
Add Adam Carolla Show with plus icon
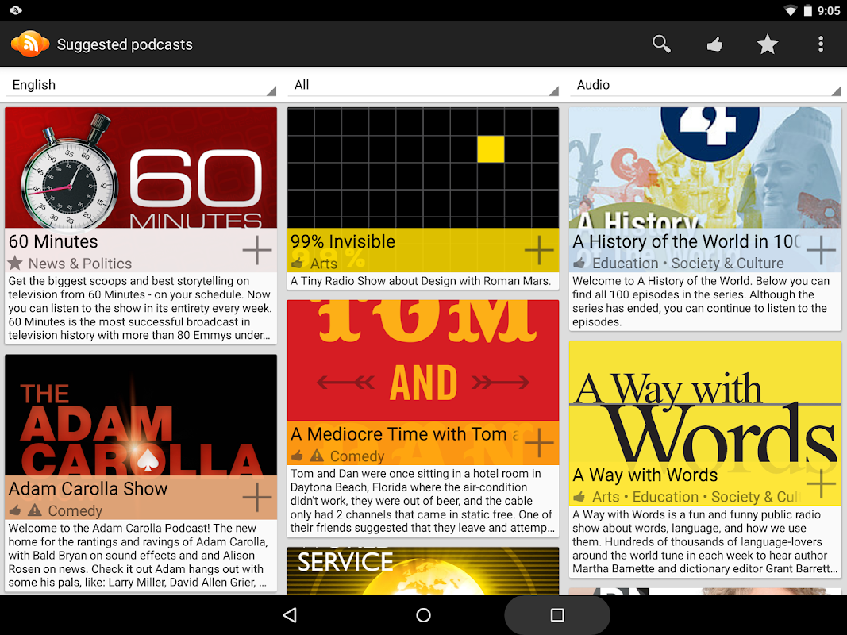point(257,498)
